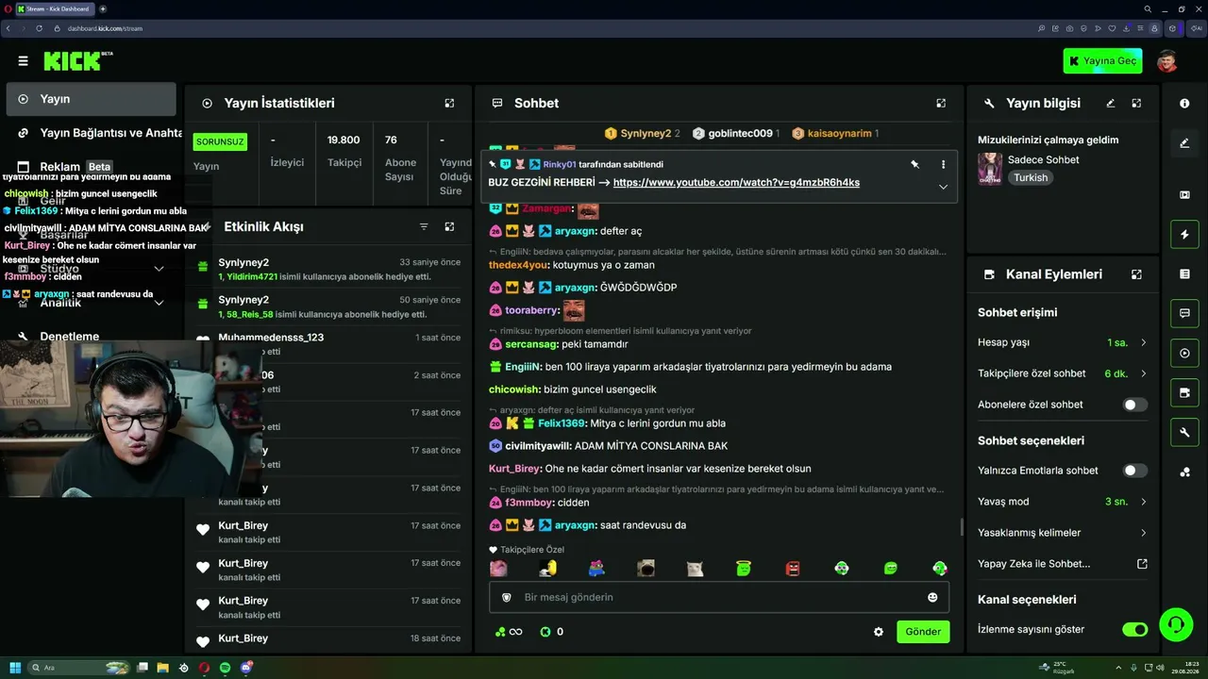Select the white cat emote
Image resolution: width=1208 pixels, height=679 pixels.
695,569
